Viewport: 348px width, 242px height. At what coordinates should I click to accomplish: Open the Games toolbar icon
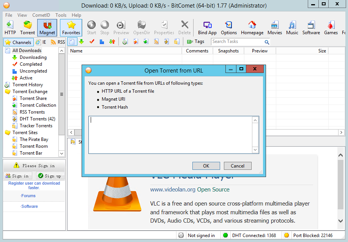331,28
